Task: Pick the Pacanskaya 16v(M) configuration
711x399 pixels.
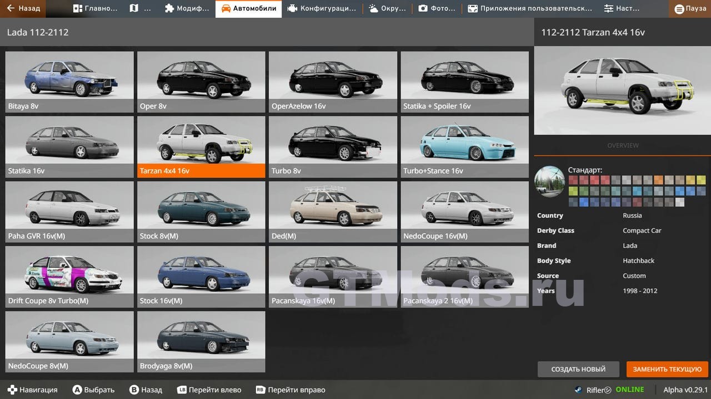Action: coord(333,277)
